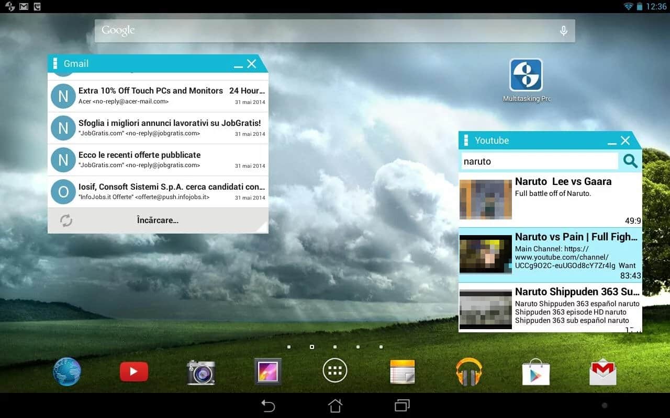The height and width of the screenshot is (418, 670).
Task: Open the Play Store from dock
Action: pyautogui.click(x=536, y=372)
